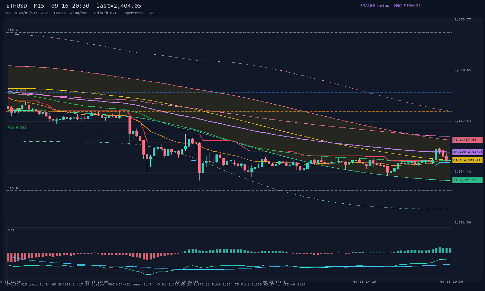Select the M15 timeframe in the chart title
485x291 pixels.
pyautogui.click(x=39, y=6)
